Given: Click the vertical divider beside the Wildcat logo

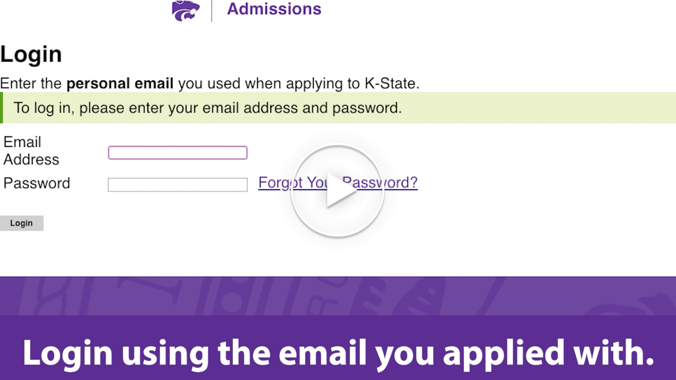Looking at the screenshot, I should click(212, 11).
